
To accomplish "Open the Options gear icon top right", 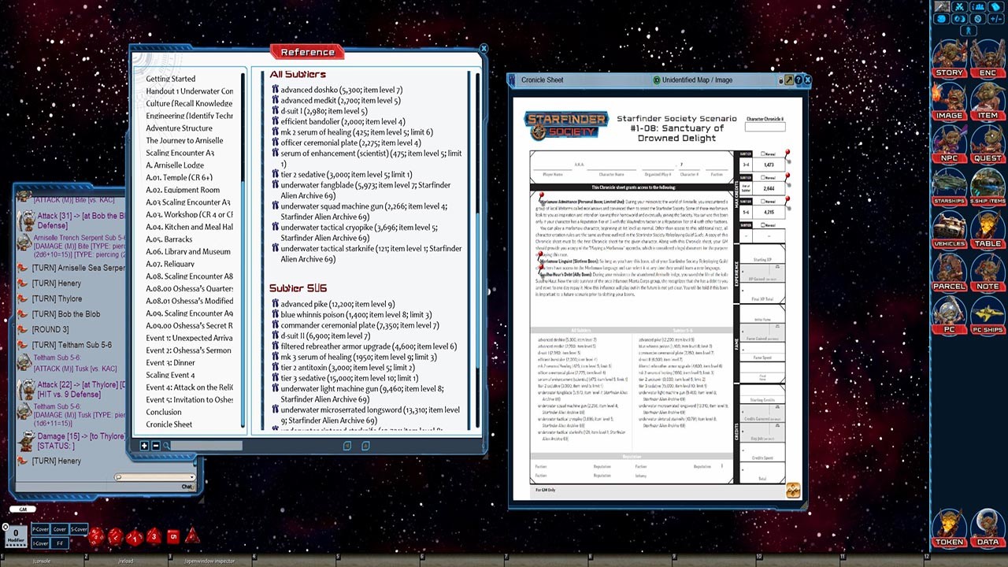I will (978, 19).
